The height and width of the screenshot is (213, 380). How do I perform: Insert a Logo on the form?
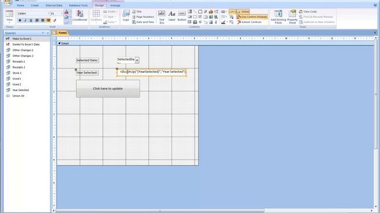(126, 16)
